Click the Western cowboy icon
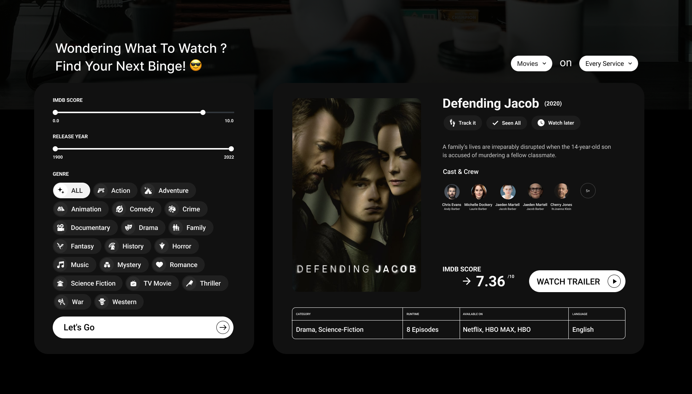 (102, 302)
